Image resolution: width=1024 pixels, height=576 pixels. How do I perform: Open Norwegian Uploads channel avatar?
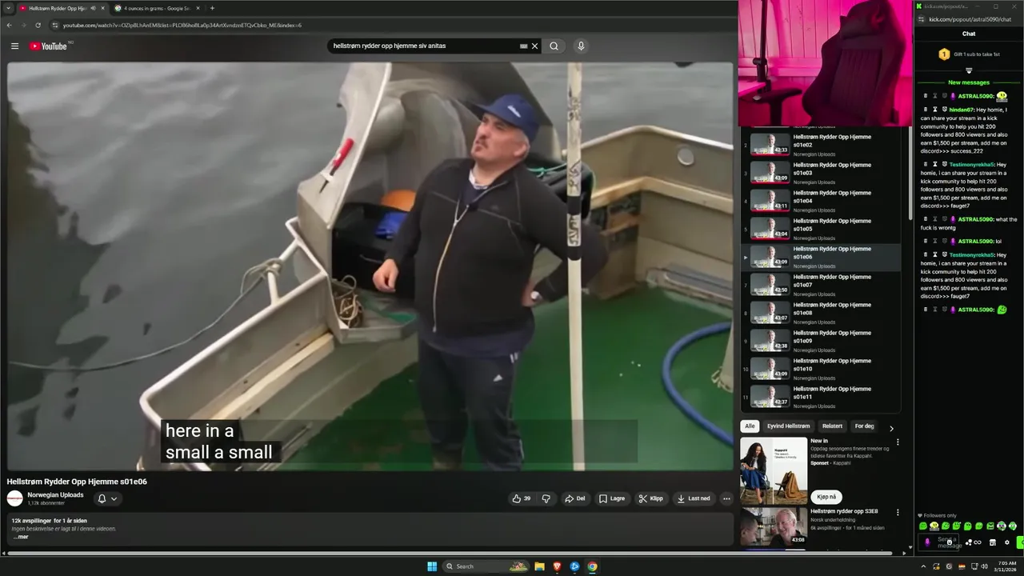point(15,498)
